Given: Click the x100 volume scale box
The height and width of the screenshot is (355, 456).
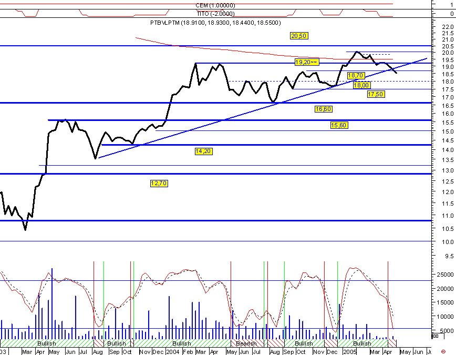Looking at the screenshot, I should pos(438,336).
